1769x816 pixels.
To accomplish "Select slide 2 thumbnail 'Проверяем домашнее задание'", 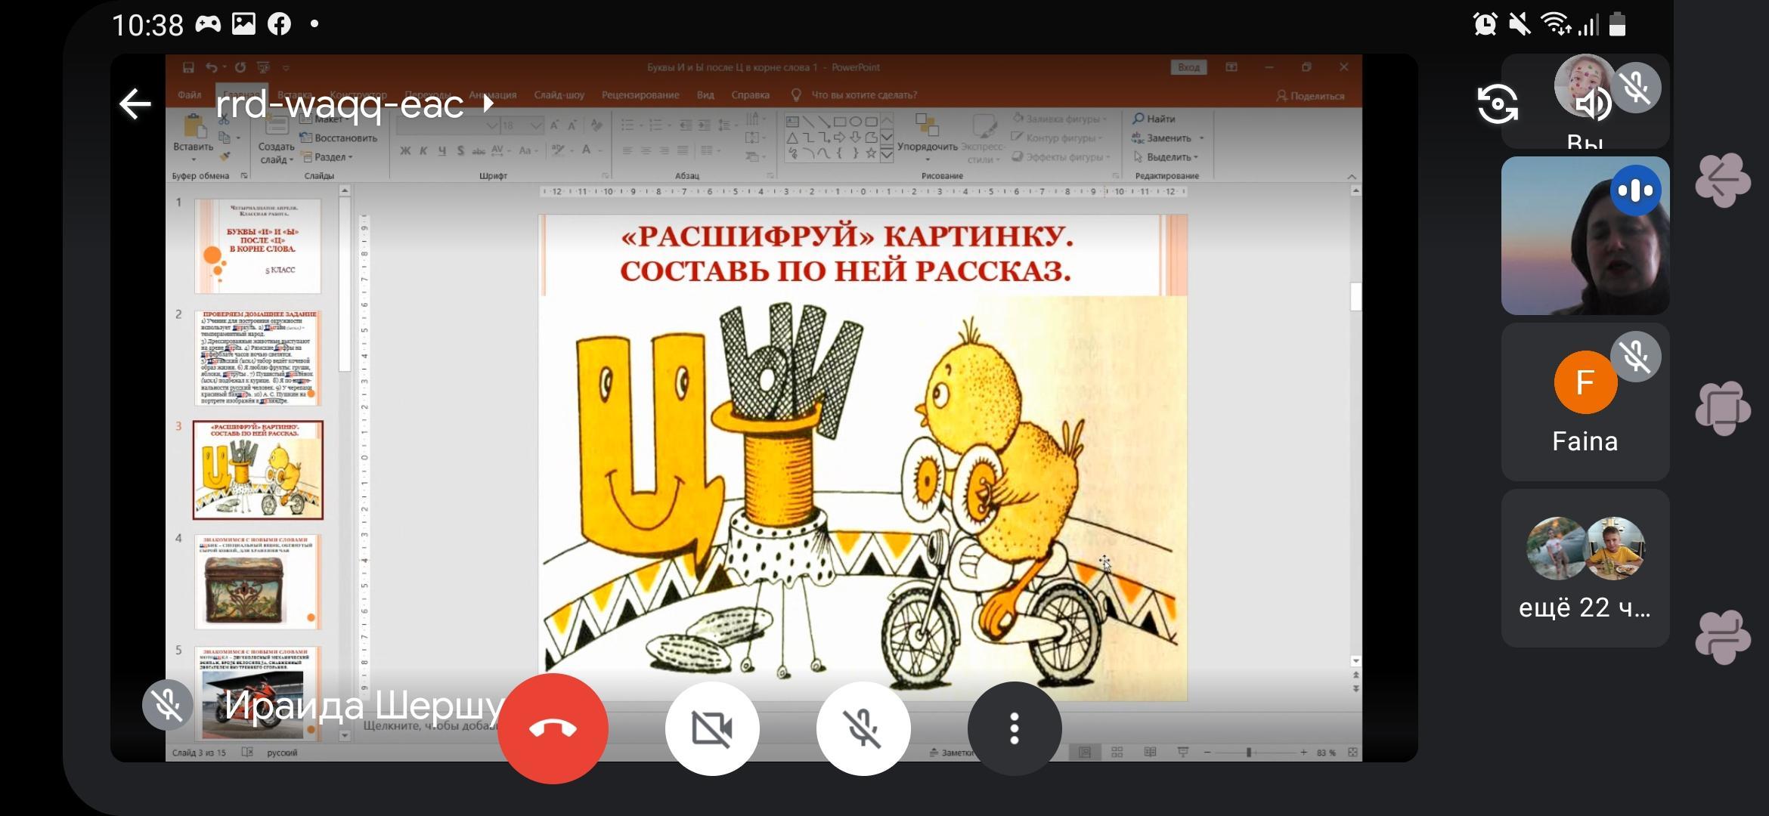I will tap(258, 358).
